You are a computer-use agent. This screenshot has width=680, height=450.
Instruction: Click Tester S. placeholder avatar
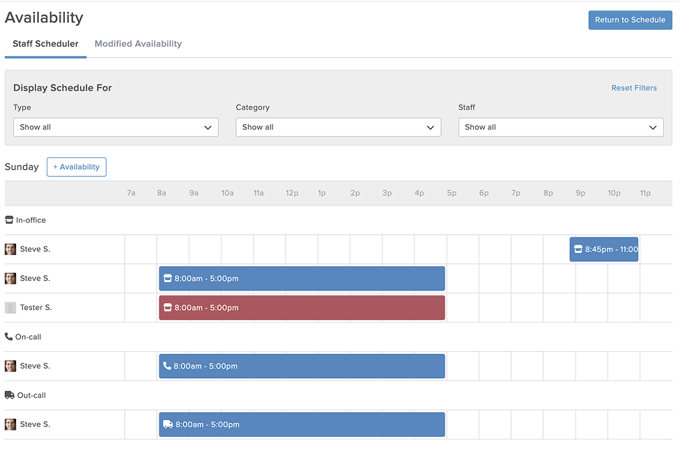(x=10, y=307)
